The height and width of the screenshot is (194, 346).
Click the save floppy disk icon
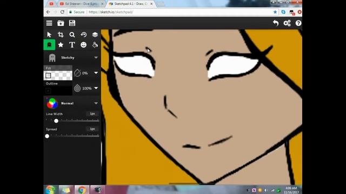pos(72,23)
